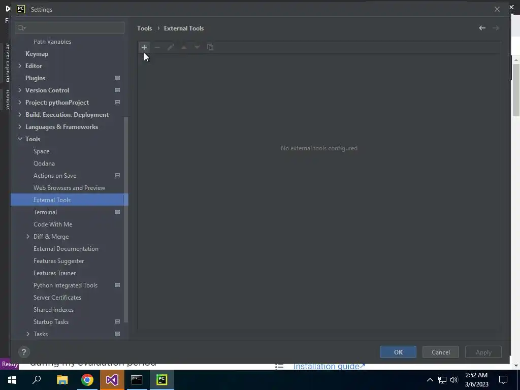
Task: Expand the Diff & Merge node
Action: point(28,237)
